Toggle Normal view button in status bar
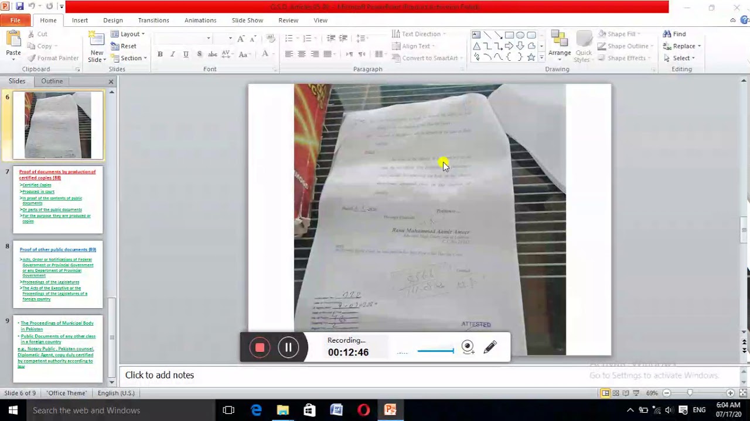The width and height of the screenshot is (750, 421). click(x=606, y=393)
